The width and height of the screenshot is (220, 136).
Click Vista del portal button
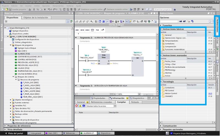(14, 133)
